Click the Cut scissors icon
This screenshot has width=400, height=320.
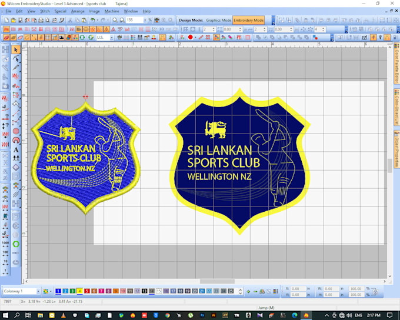click(70, 20)
